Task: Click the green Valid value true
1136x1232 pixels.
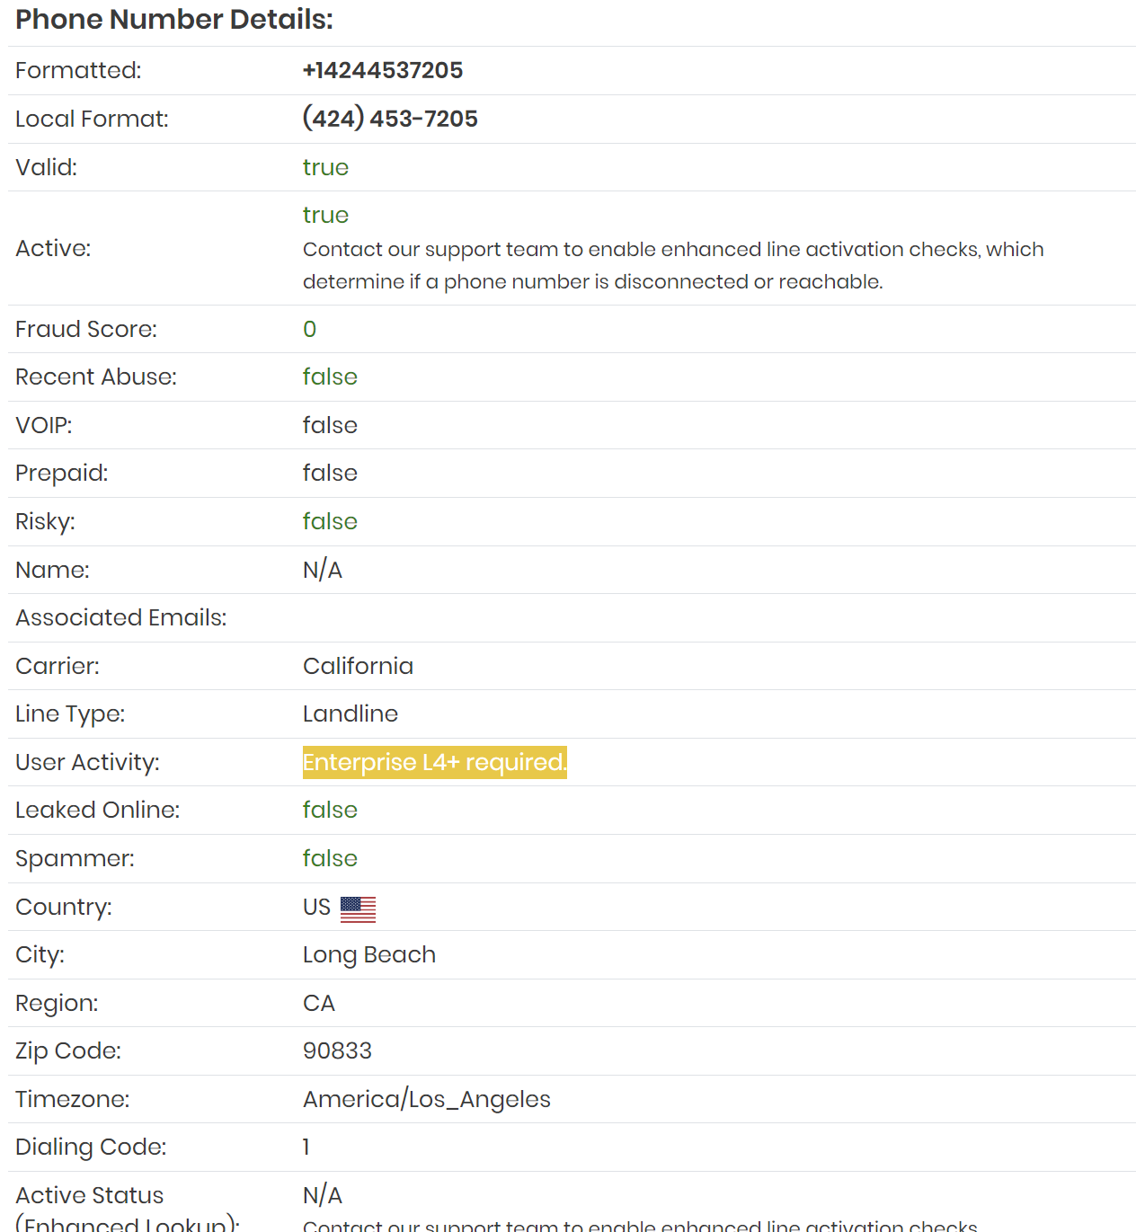Action: pyautogui.click(x=325, y=167)
